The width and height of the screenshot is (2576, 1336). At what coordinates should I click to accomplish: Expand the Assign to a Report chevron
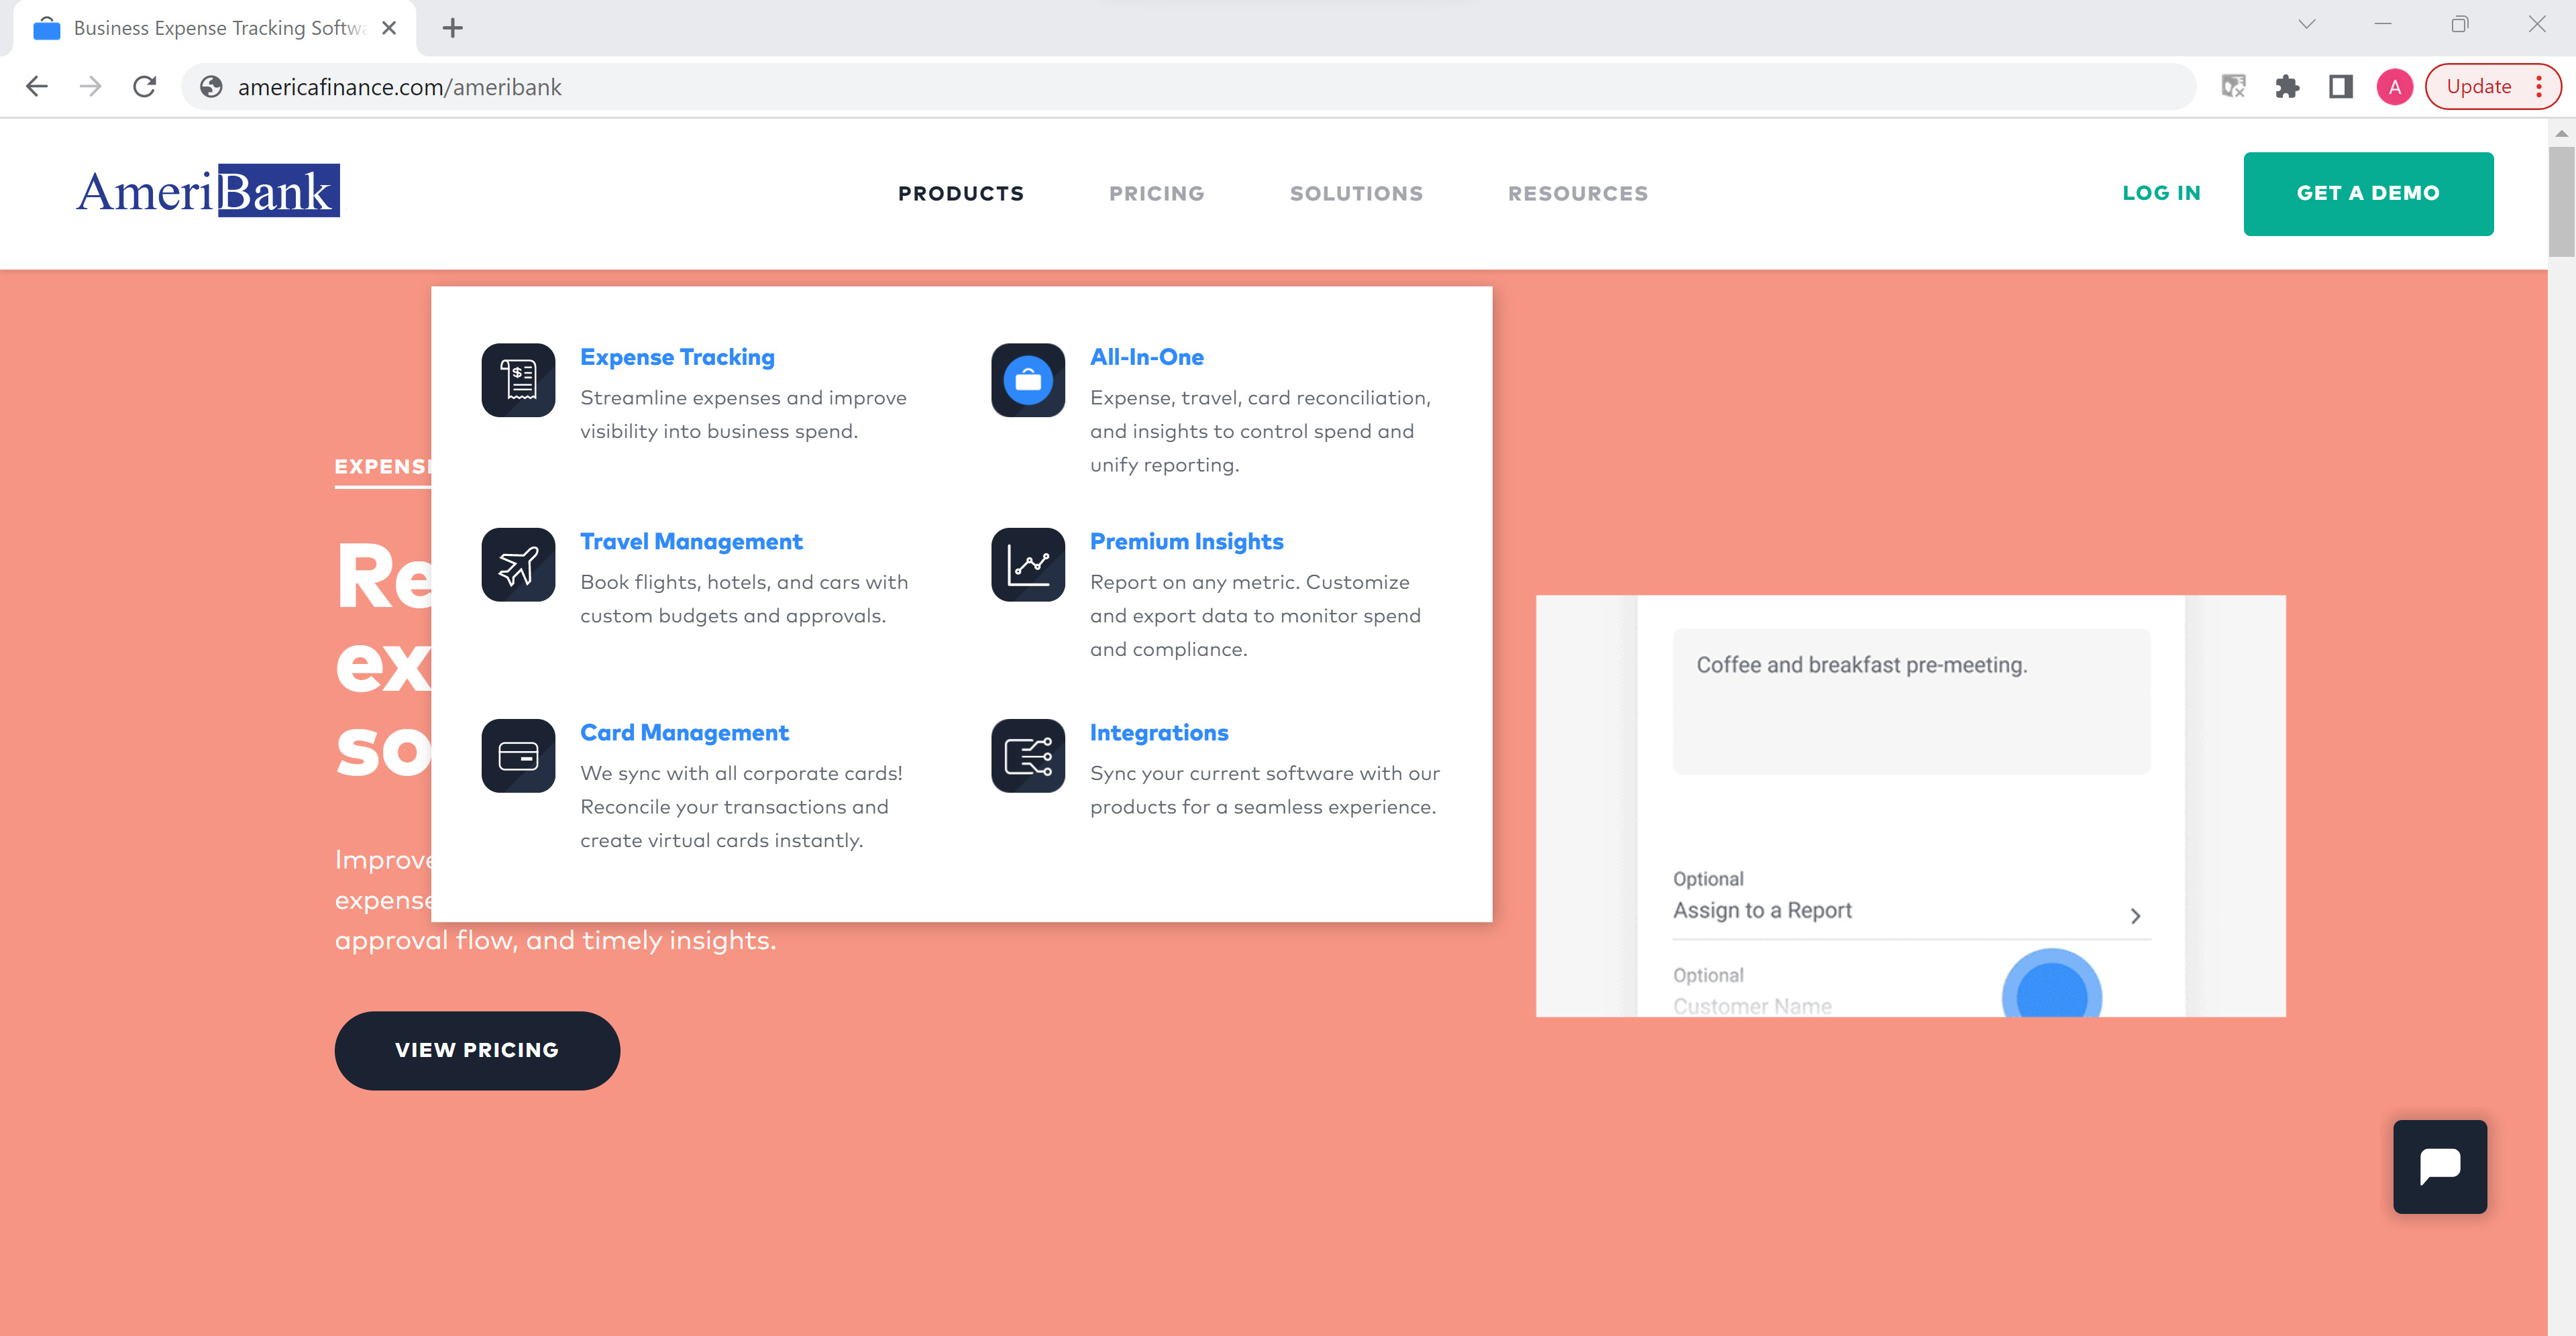pyautogui.click(x=2135, y=915)
